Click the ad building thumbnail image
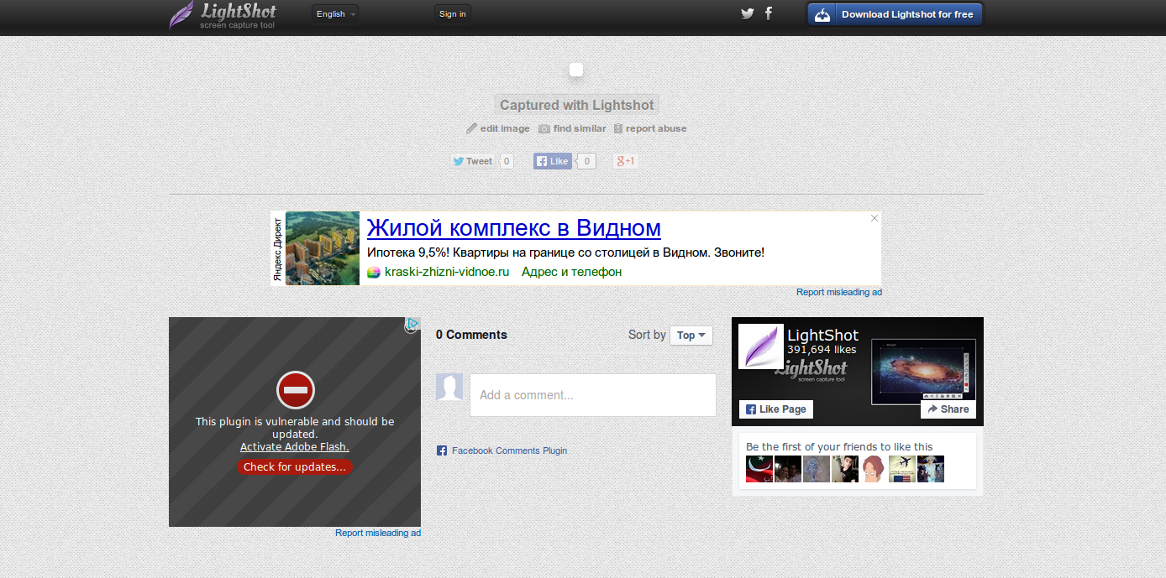Image resolution: width=1166 pixels, height=578 pixels. [x=323, y=248]
